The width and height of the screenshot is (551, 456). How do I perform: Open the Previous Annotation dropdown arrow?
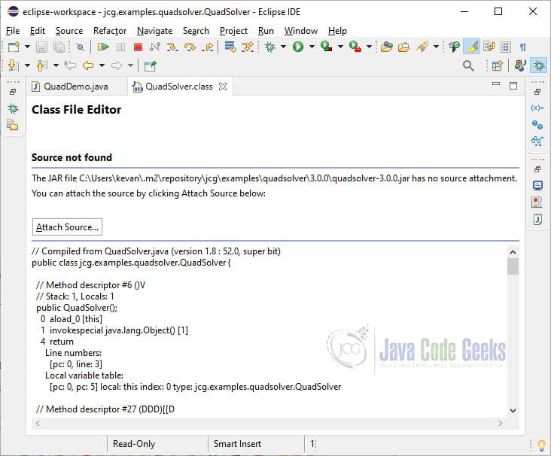click(x=56, y=65)
